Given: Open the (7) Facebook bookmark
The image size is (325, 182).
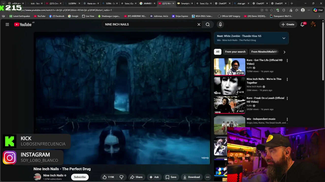Looking at the screenshot, I should click(x=57, y=16).
